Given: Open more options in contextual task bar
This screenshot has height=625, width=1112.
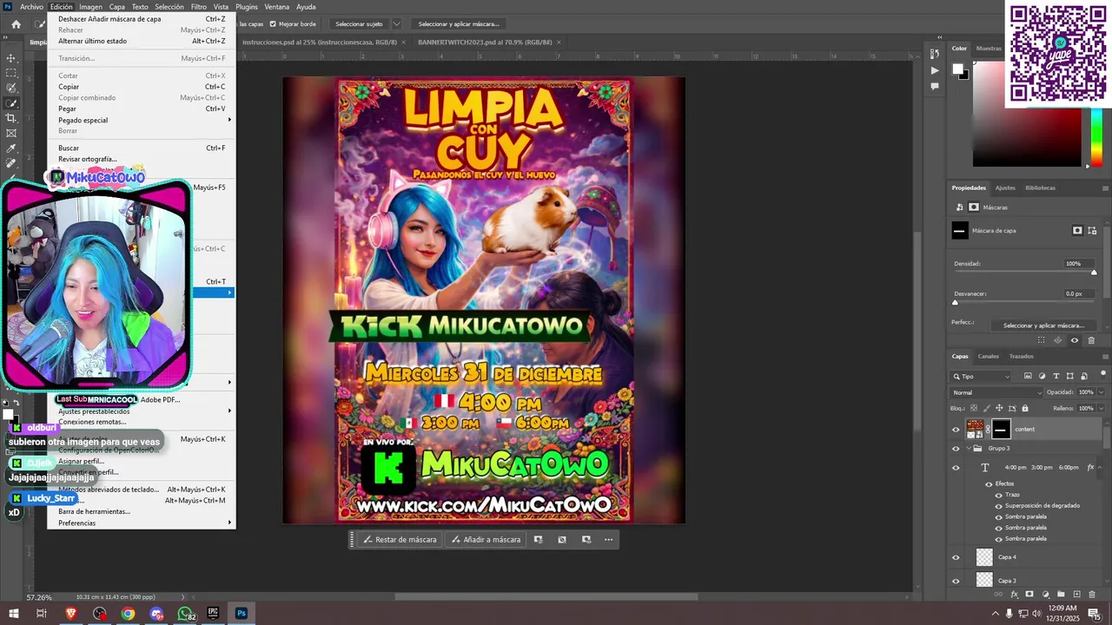Looking at the screenshot, I should click(608, 540).
